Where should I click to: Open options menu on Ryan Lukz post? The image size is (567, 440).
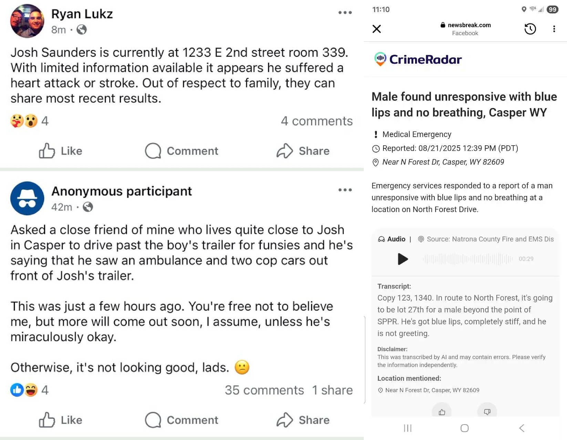click(x=345, y=13)
